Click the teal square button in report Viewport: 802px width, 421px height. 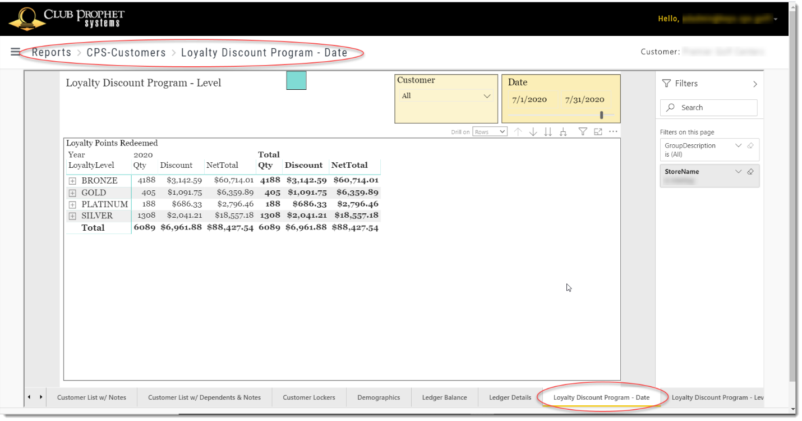click(296, 80)
